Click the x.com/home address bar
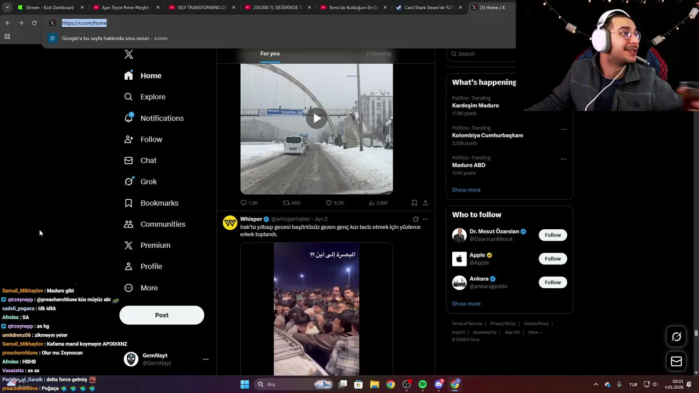 (279, 23)
